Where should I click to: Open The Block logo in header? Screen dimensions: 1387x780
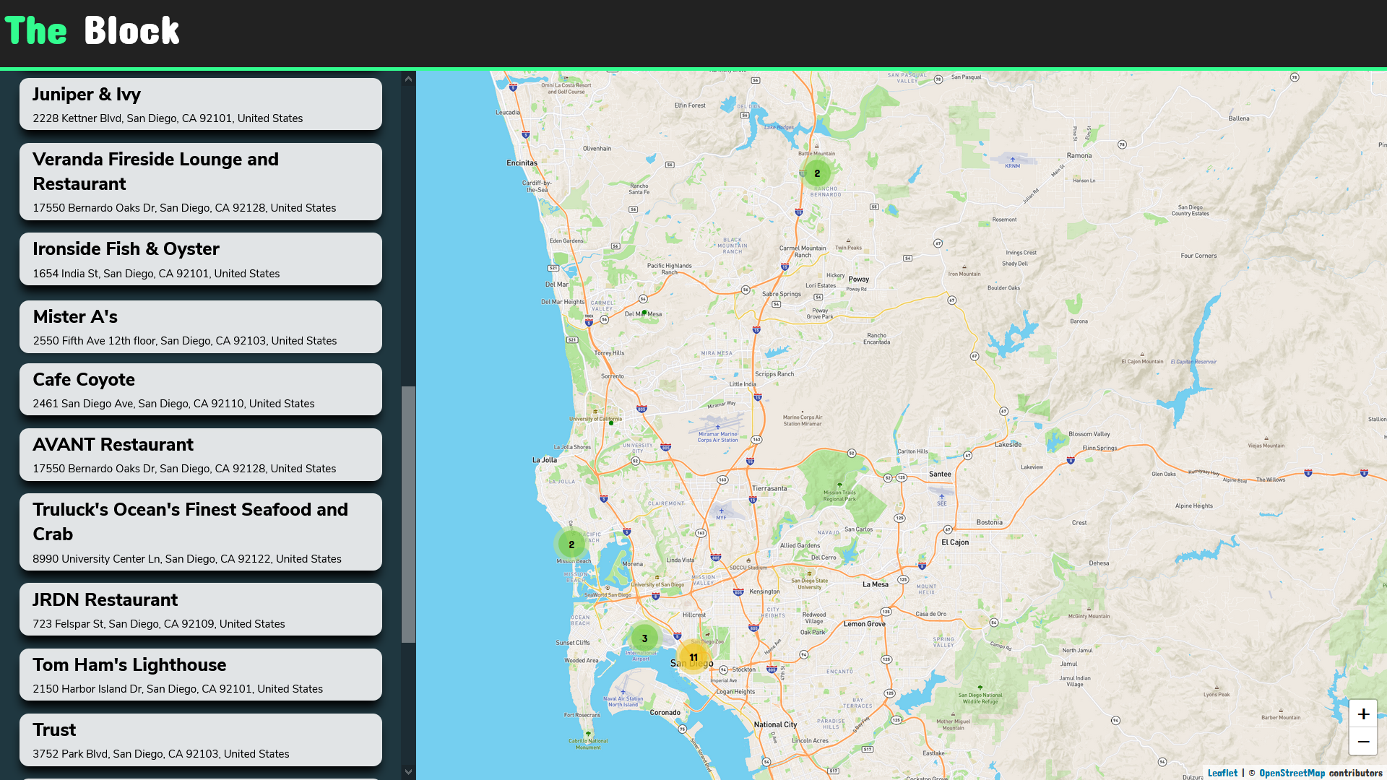click(92, 31)
